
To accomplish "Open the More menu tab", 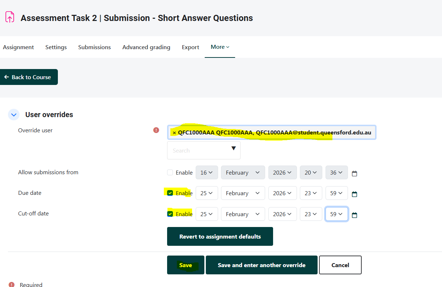I will [x=220, y=47].
